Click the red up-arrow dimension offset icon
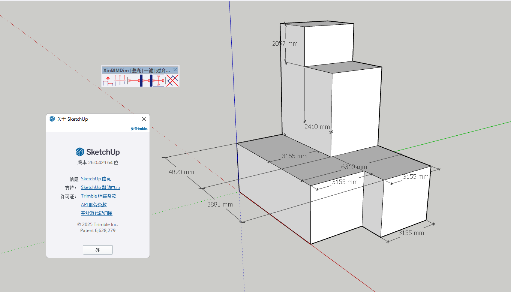Image resolution: width=511 pixels, height=292 pixels. [x=108, y=81]
